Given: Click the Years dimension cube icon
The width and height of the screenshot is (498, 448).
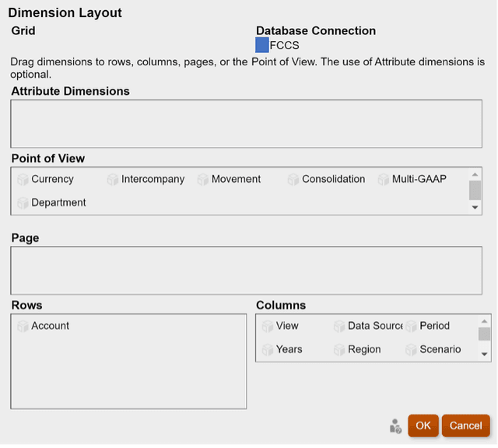Looking at the screenshot, I should point(268,349).
